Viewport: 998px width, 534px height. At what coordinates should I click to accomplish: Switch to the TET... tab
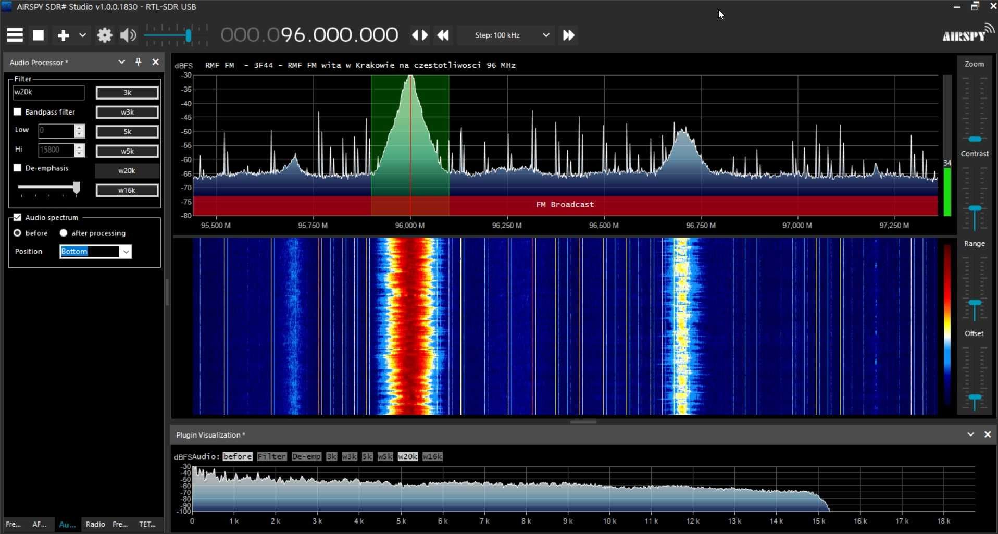tap(147, 524)
